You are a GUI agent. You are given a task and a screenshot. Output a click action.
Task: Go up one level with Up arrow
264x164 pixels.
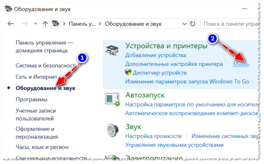pos(45,24)
